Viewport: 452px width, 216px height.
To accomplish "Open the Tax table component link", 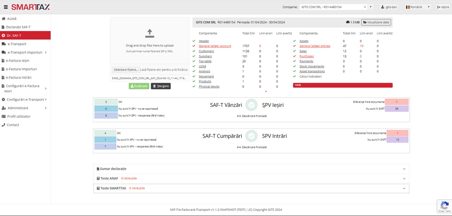I will tap(205, 61).
